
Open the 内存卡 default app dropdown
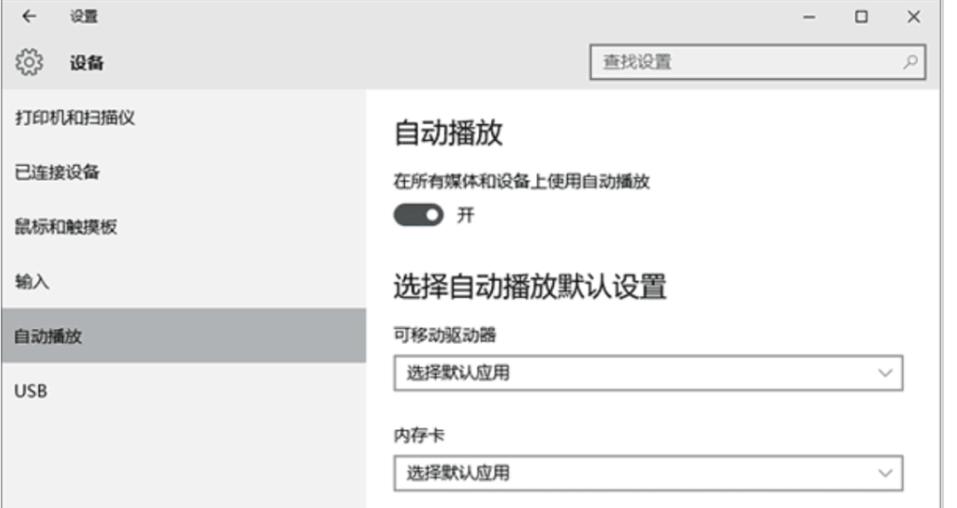(648, 473)
